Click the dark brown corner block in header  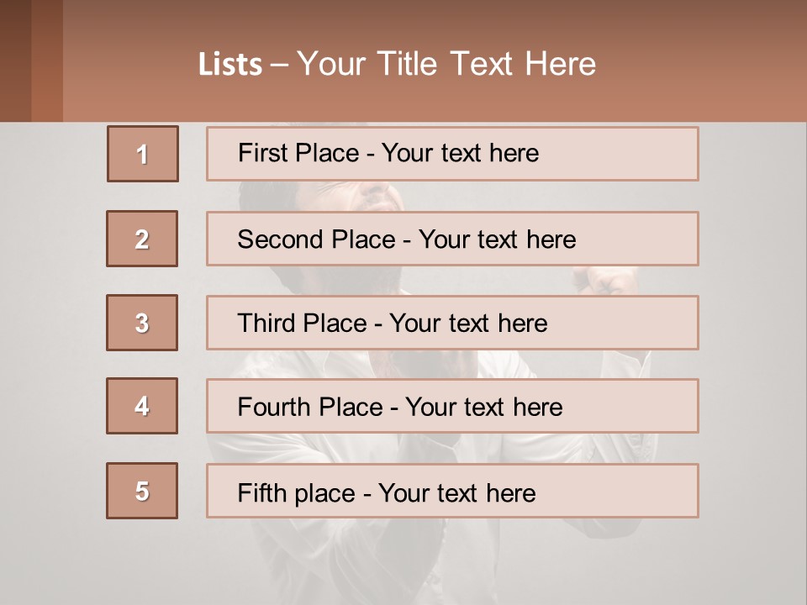coord(15,60)
